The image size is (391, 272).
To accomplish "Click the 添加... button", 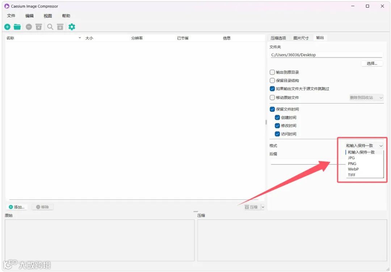I will [17, 207].
